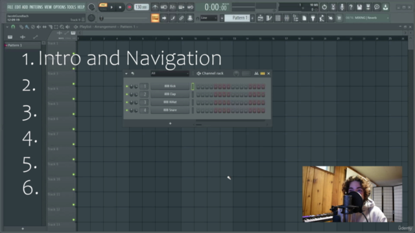The image size is (415, 233).
Task: Click the tempo tapper icon
Action: click(x=322, y=18)
